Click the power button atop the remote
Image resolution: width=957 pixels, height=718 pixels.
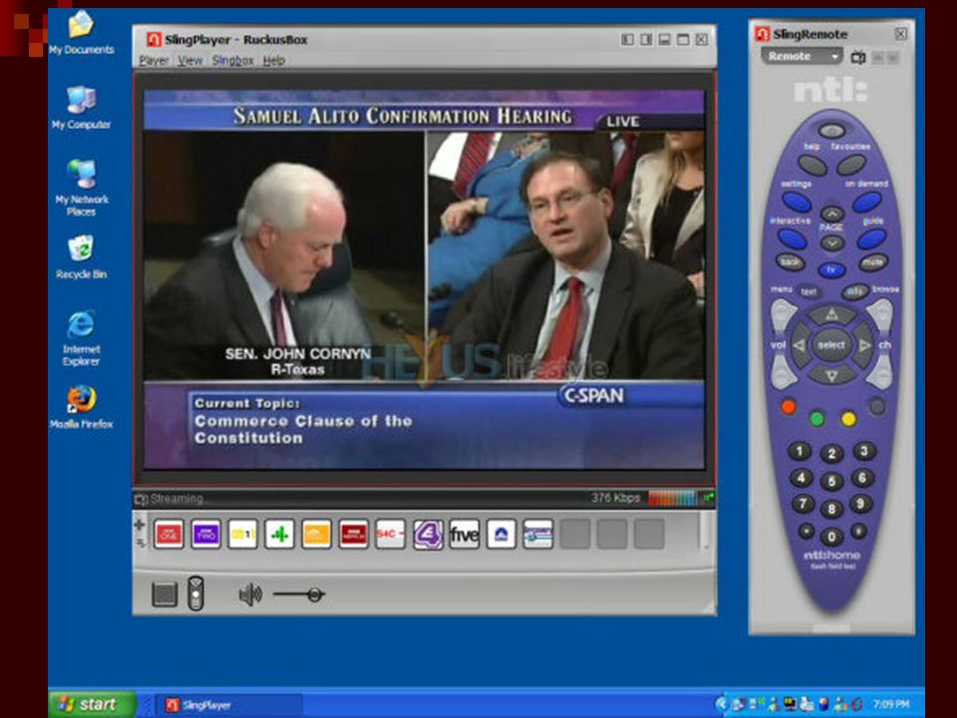point(831,130)
